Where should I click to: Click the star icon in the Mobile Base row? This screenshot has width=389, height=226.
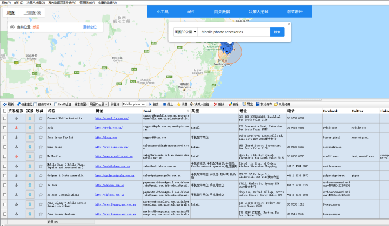[x=41, y=166]
